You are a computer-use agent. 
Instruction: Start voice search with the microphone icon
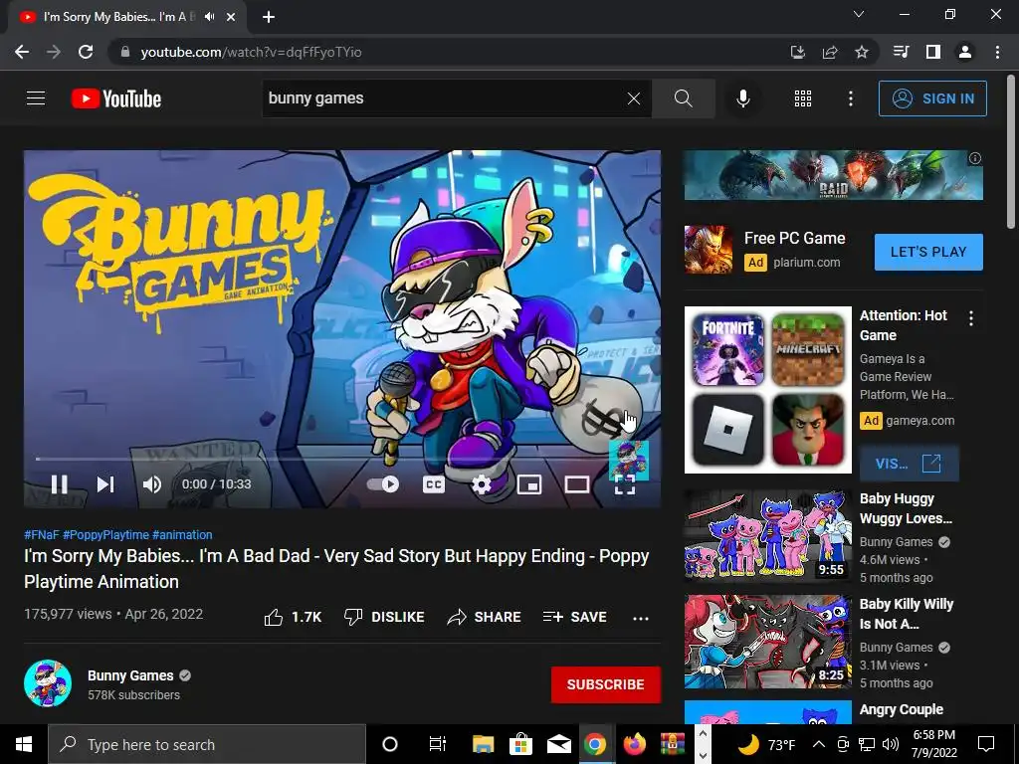pos(742,98)
